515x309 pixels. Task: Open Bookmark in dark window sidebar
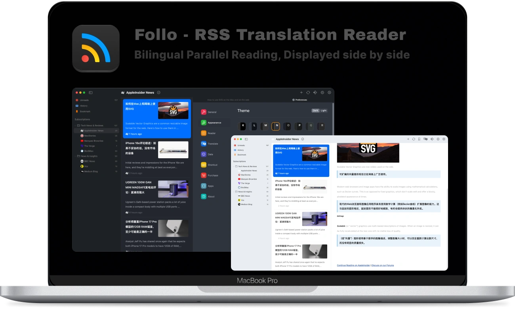pos(96,112)
